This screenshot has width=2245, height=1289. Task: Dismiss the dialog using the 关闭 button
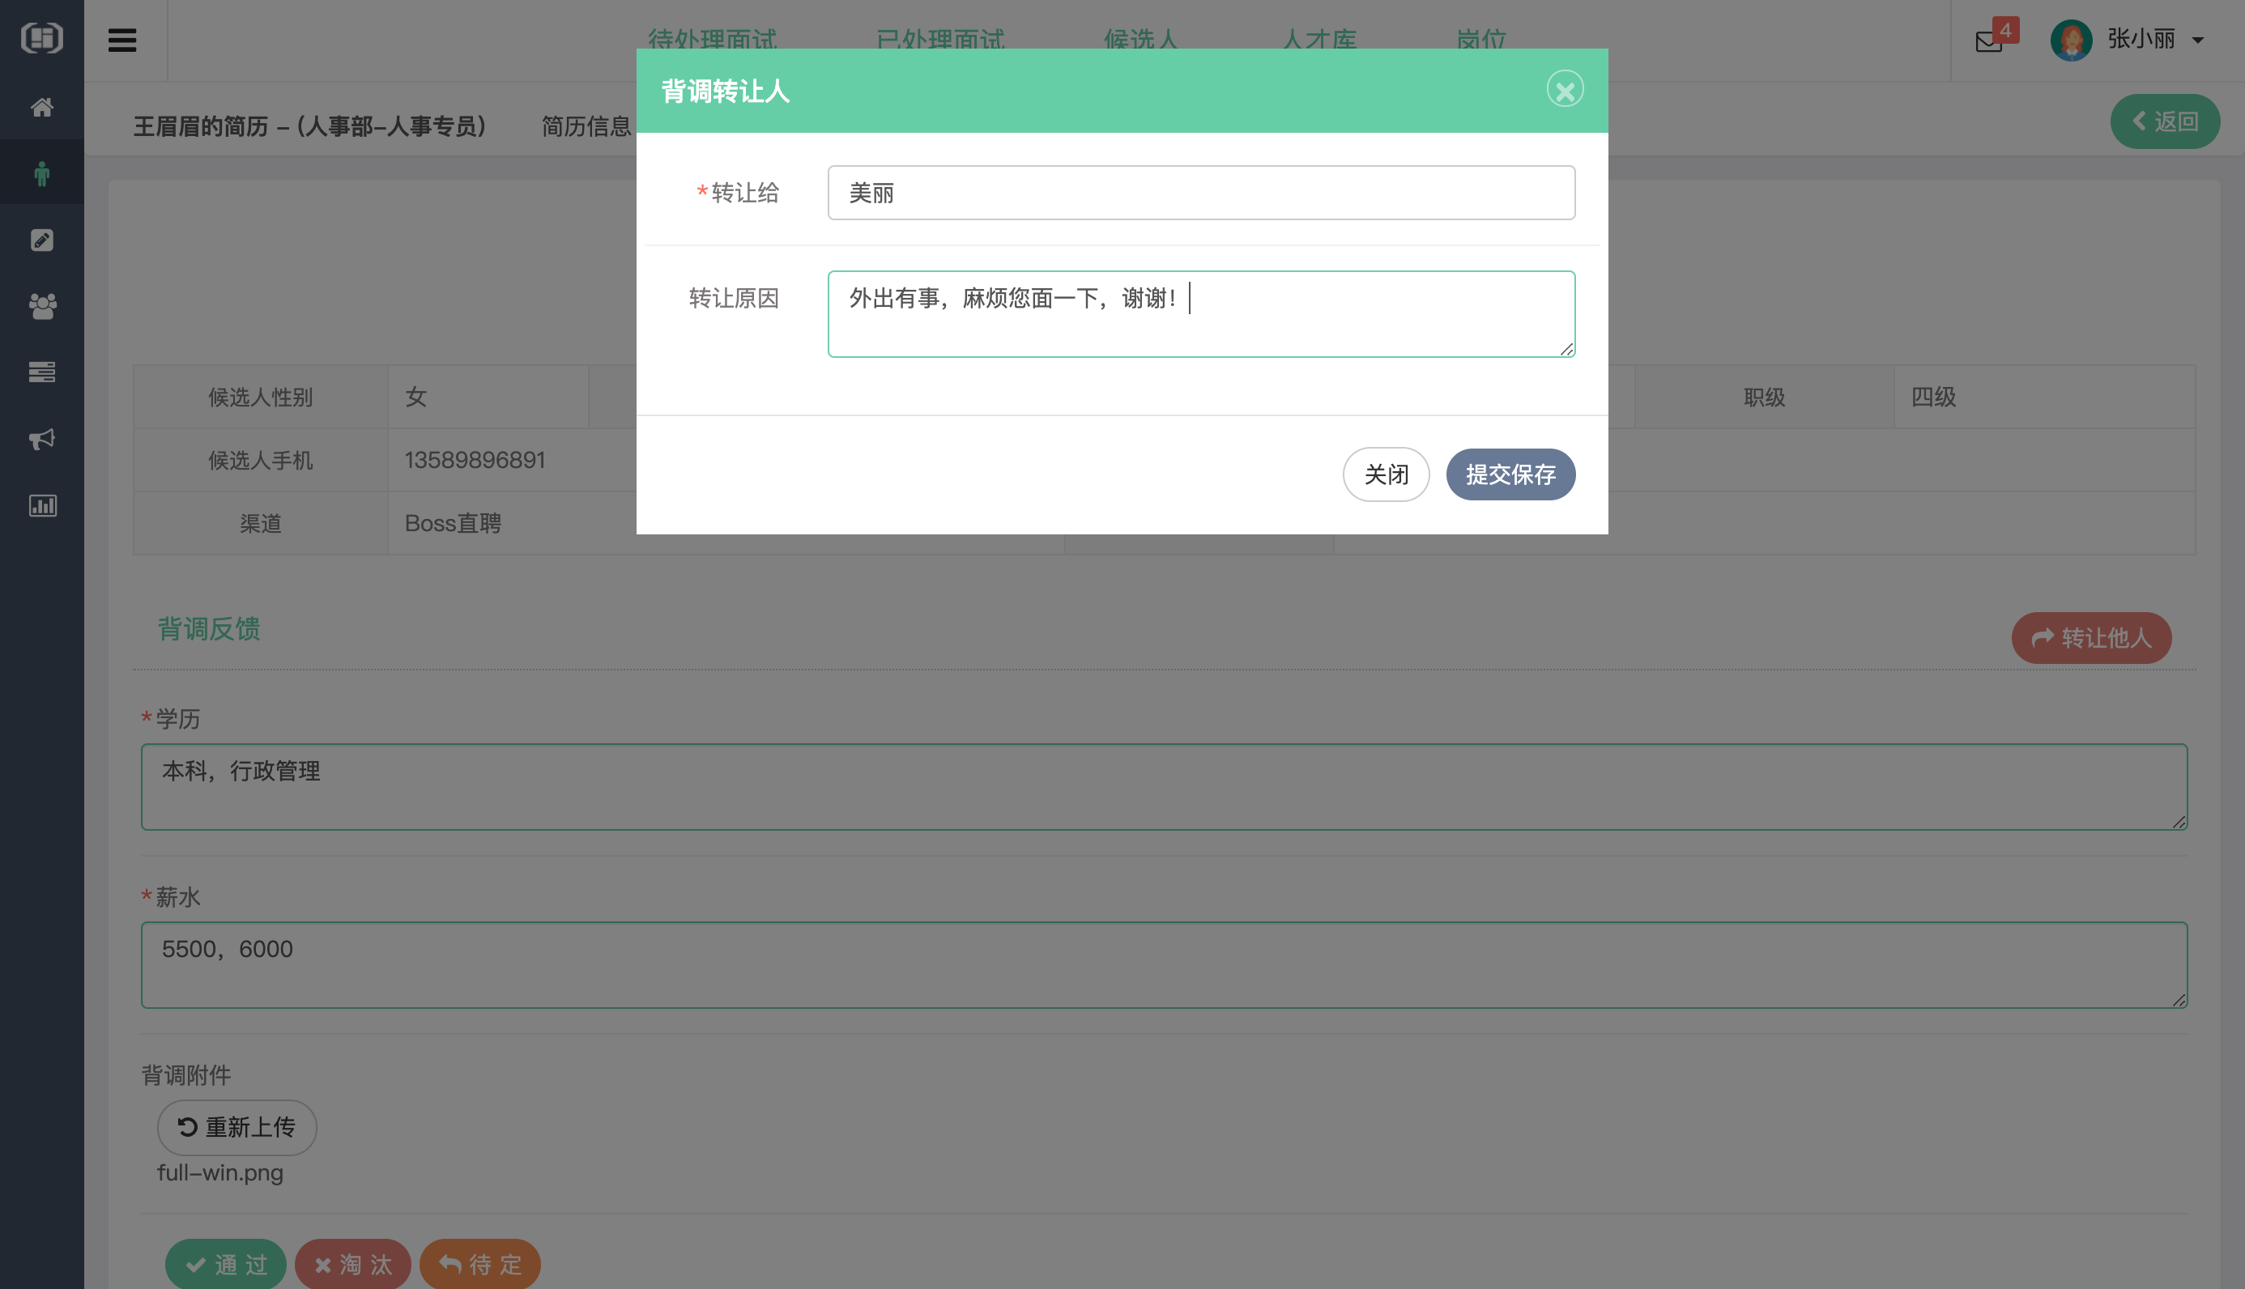(1386, 474)
